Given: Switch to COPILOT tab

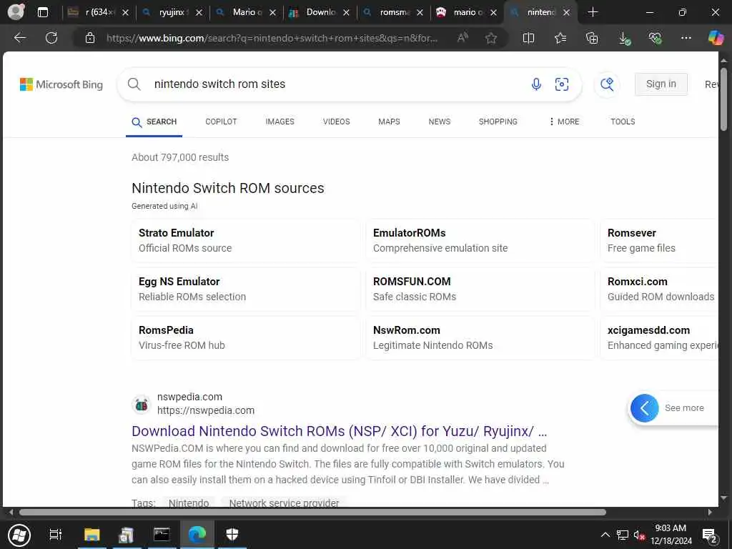Looking at the screenshot, I should click(x=222, y=122).
